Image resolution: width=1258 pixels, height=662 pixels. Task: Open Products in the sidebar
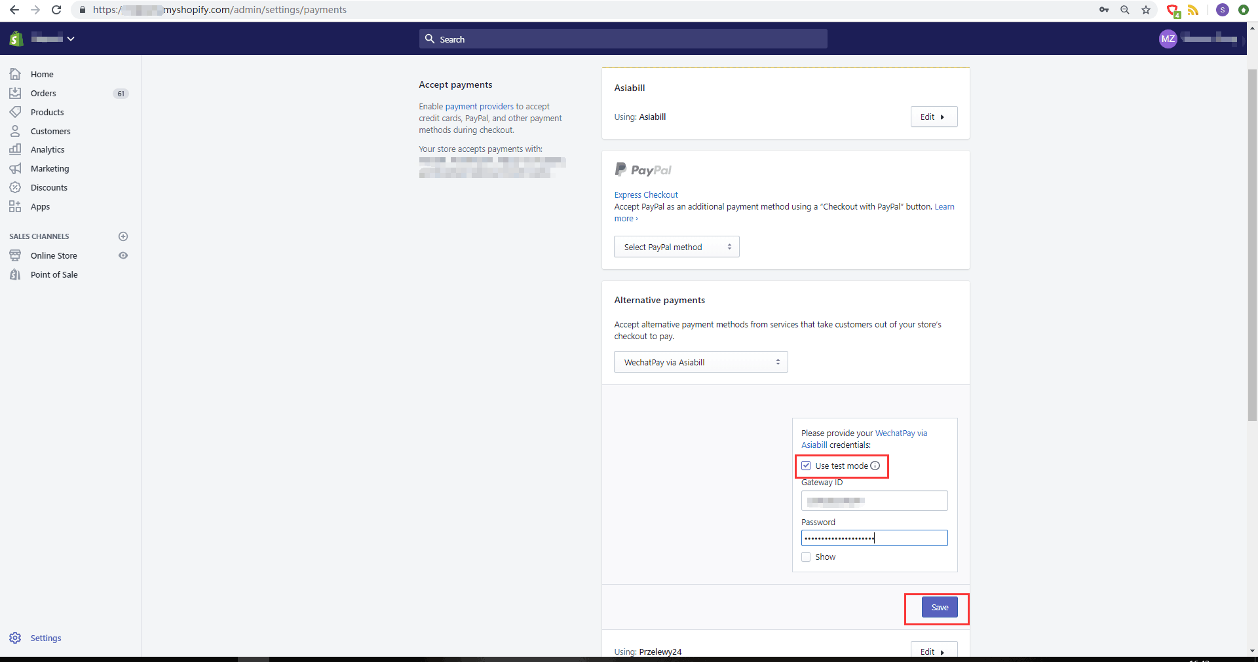tap(47, 112)
